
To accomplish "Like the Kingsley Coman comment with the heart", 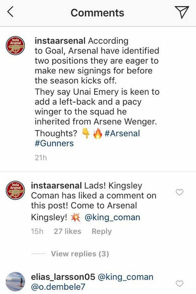I will (x=179, y=191).
